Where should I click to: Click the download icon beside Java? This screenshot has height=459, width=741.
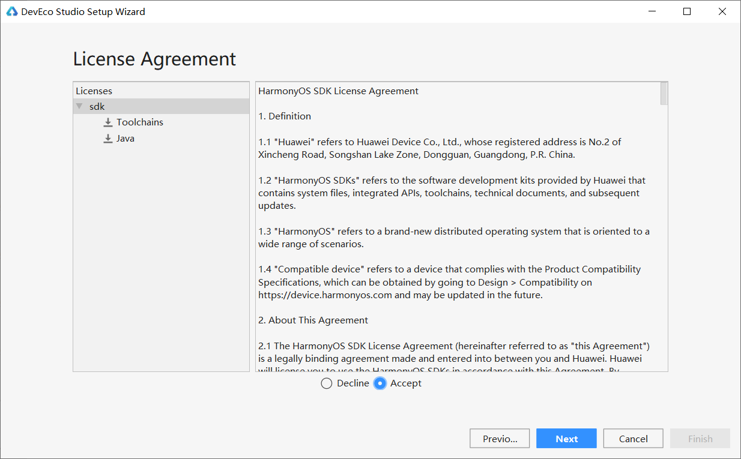tap(108, 139)
